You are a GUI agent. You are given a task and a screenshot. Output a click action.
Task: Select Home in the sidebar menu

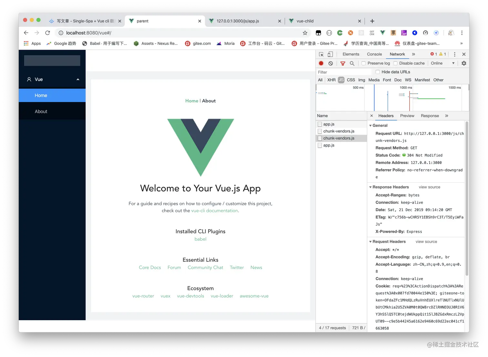(52, 95)
